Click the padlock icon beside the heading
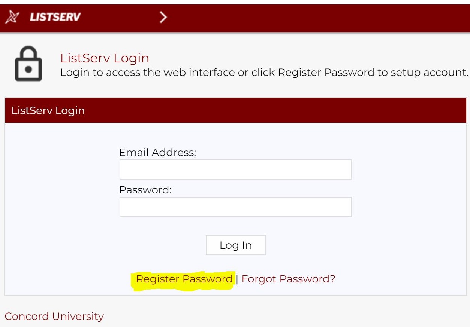The height and width of the screenshot is (327, 470). (x=28, y=64)
